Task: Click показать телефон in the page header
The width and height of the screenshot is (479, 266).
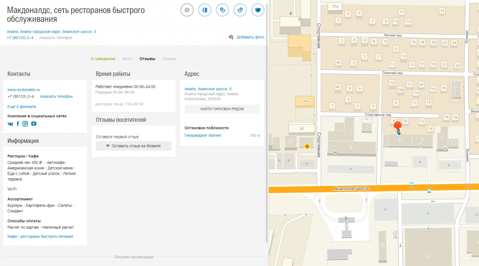Action: pyautogui.click(x=56, y=38)
